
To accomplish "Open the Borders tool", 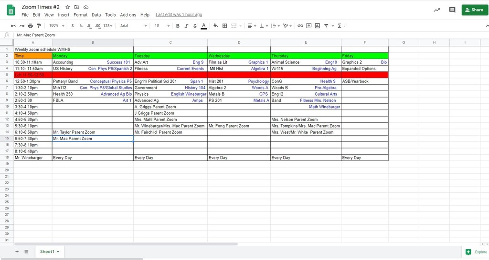I will coord(224,26).
